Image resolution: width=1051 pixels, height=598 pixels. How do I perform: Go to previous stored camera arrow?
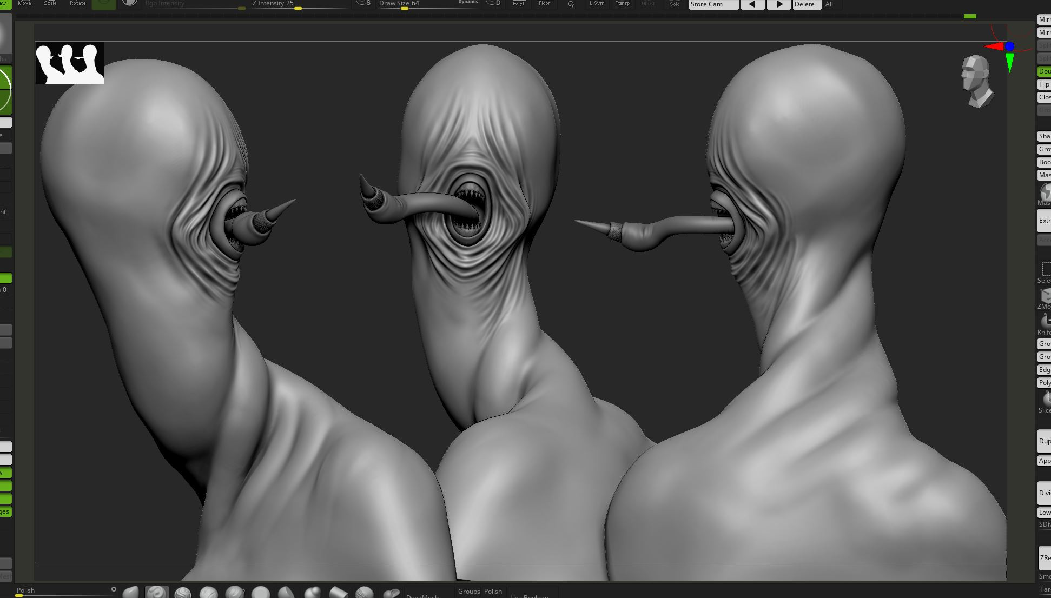pyautogui.click(x=752, y=4)
